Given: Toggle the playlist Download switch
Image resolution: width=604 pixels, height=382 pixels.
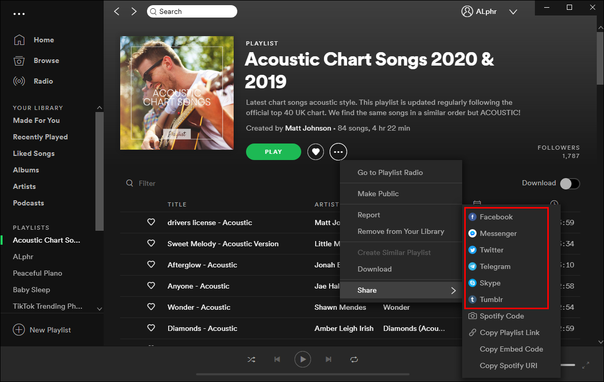Looking at the screenshot, I should (570, 183).
